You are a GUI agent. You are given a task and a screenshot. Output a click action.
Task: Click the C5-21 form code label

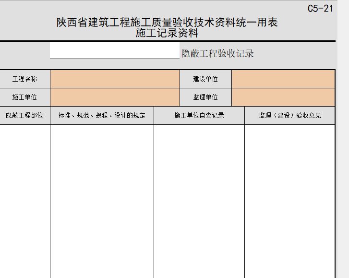point(320,9)
